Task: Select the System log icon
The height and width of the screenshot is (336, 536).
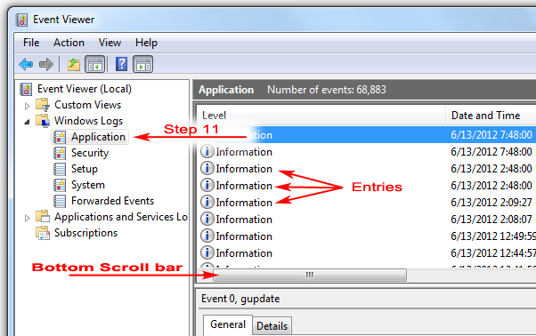Action: [x=60, y=185]
